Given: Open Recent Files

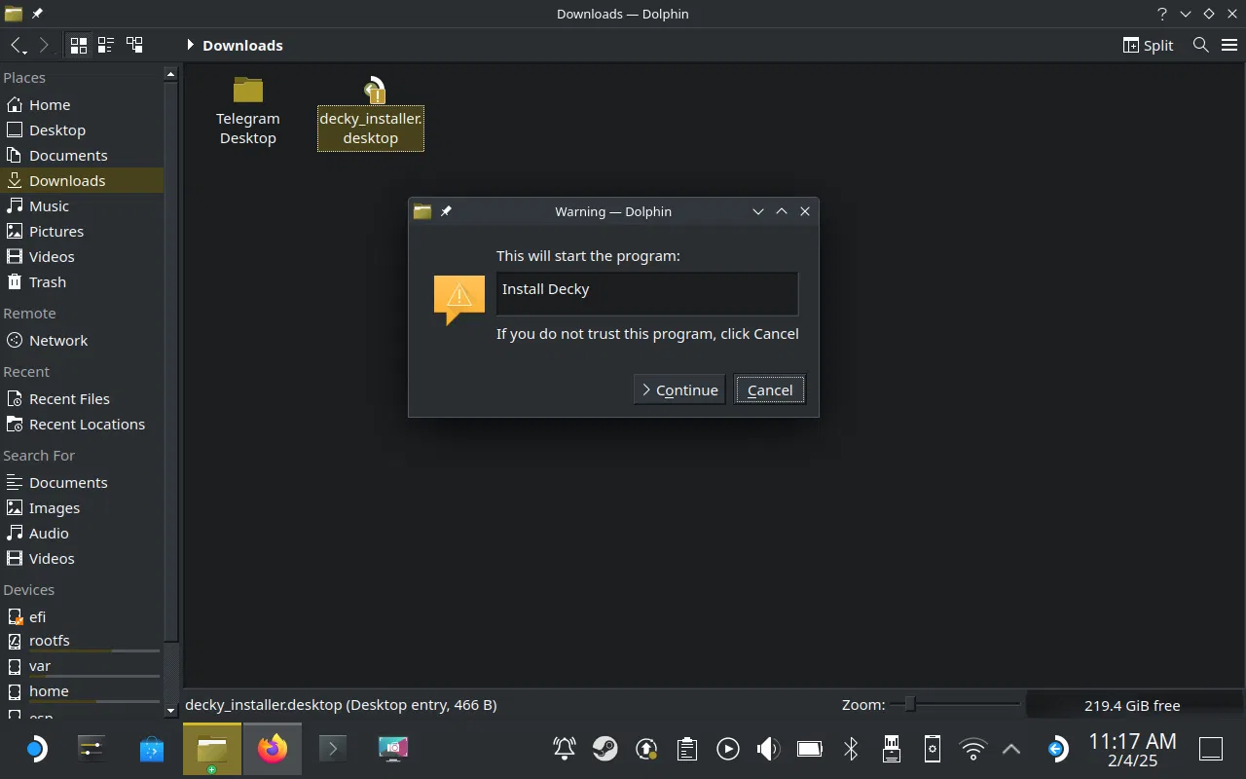Looking at the screenshot, I should click(83, 398).
